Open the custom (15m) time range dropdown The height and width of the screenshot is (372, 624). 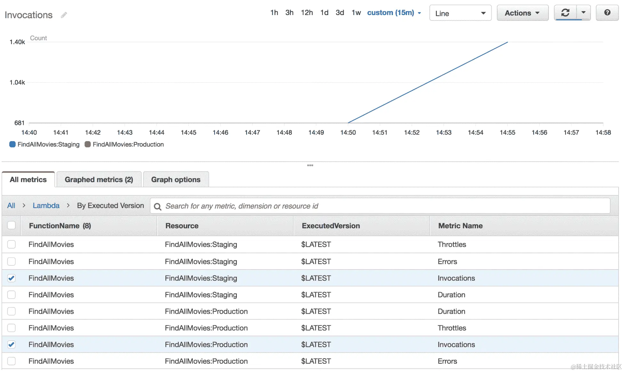[394, 13]
